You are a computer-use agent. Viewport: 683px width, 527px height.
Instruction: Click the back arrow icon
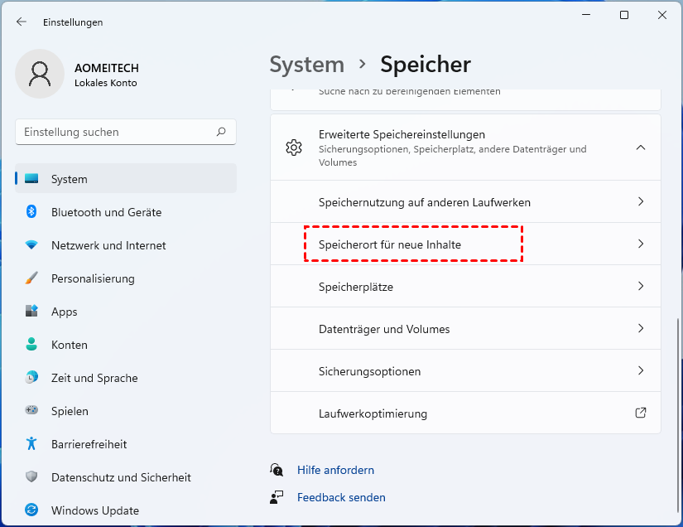22,22
